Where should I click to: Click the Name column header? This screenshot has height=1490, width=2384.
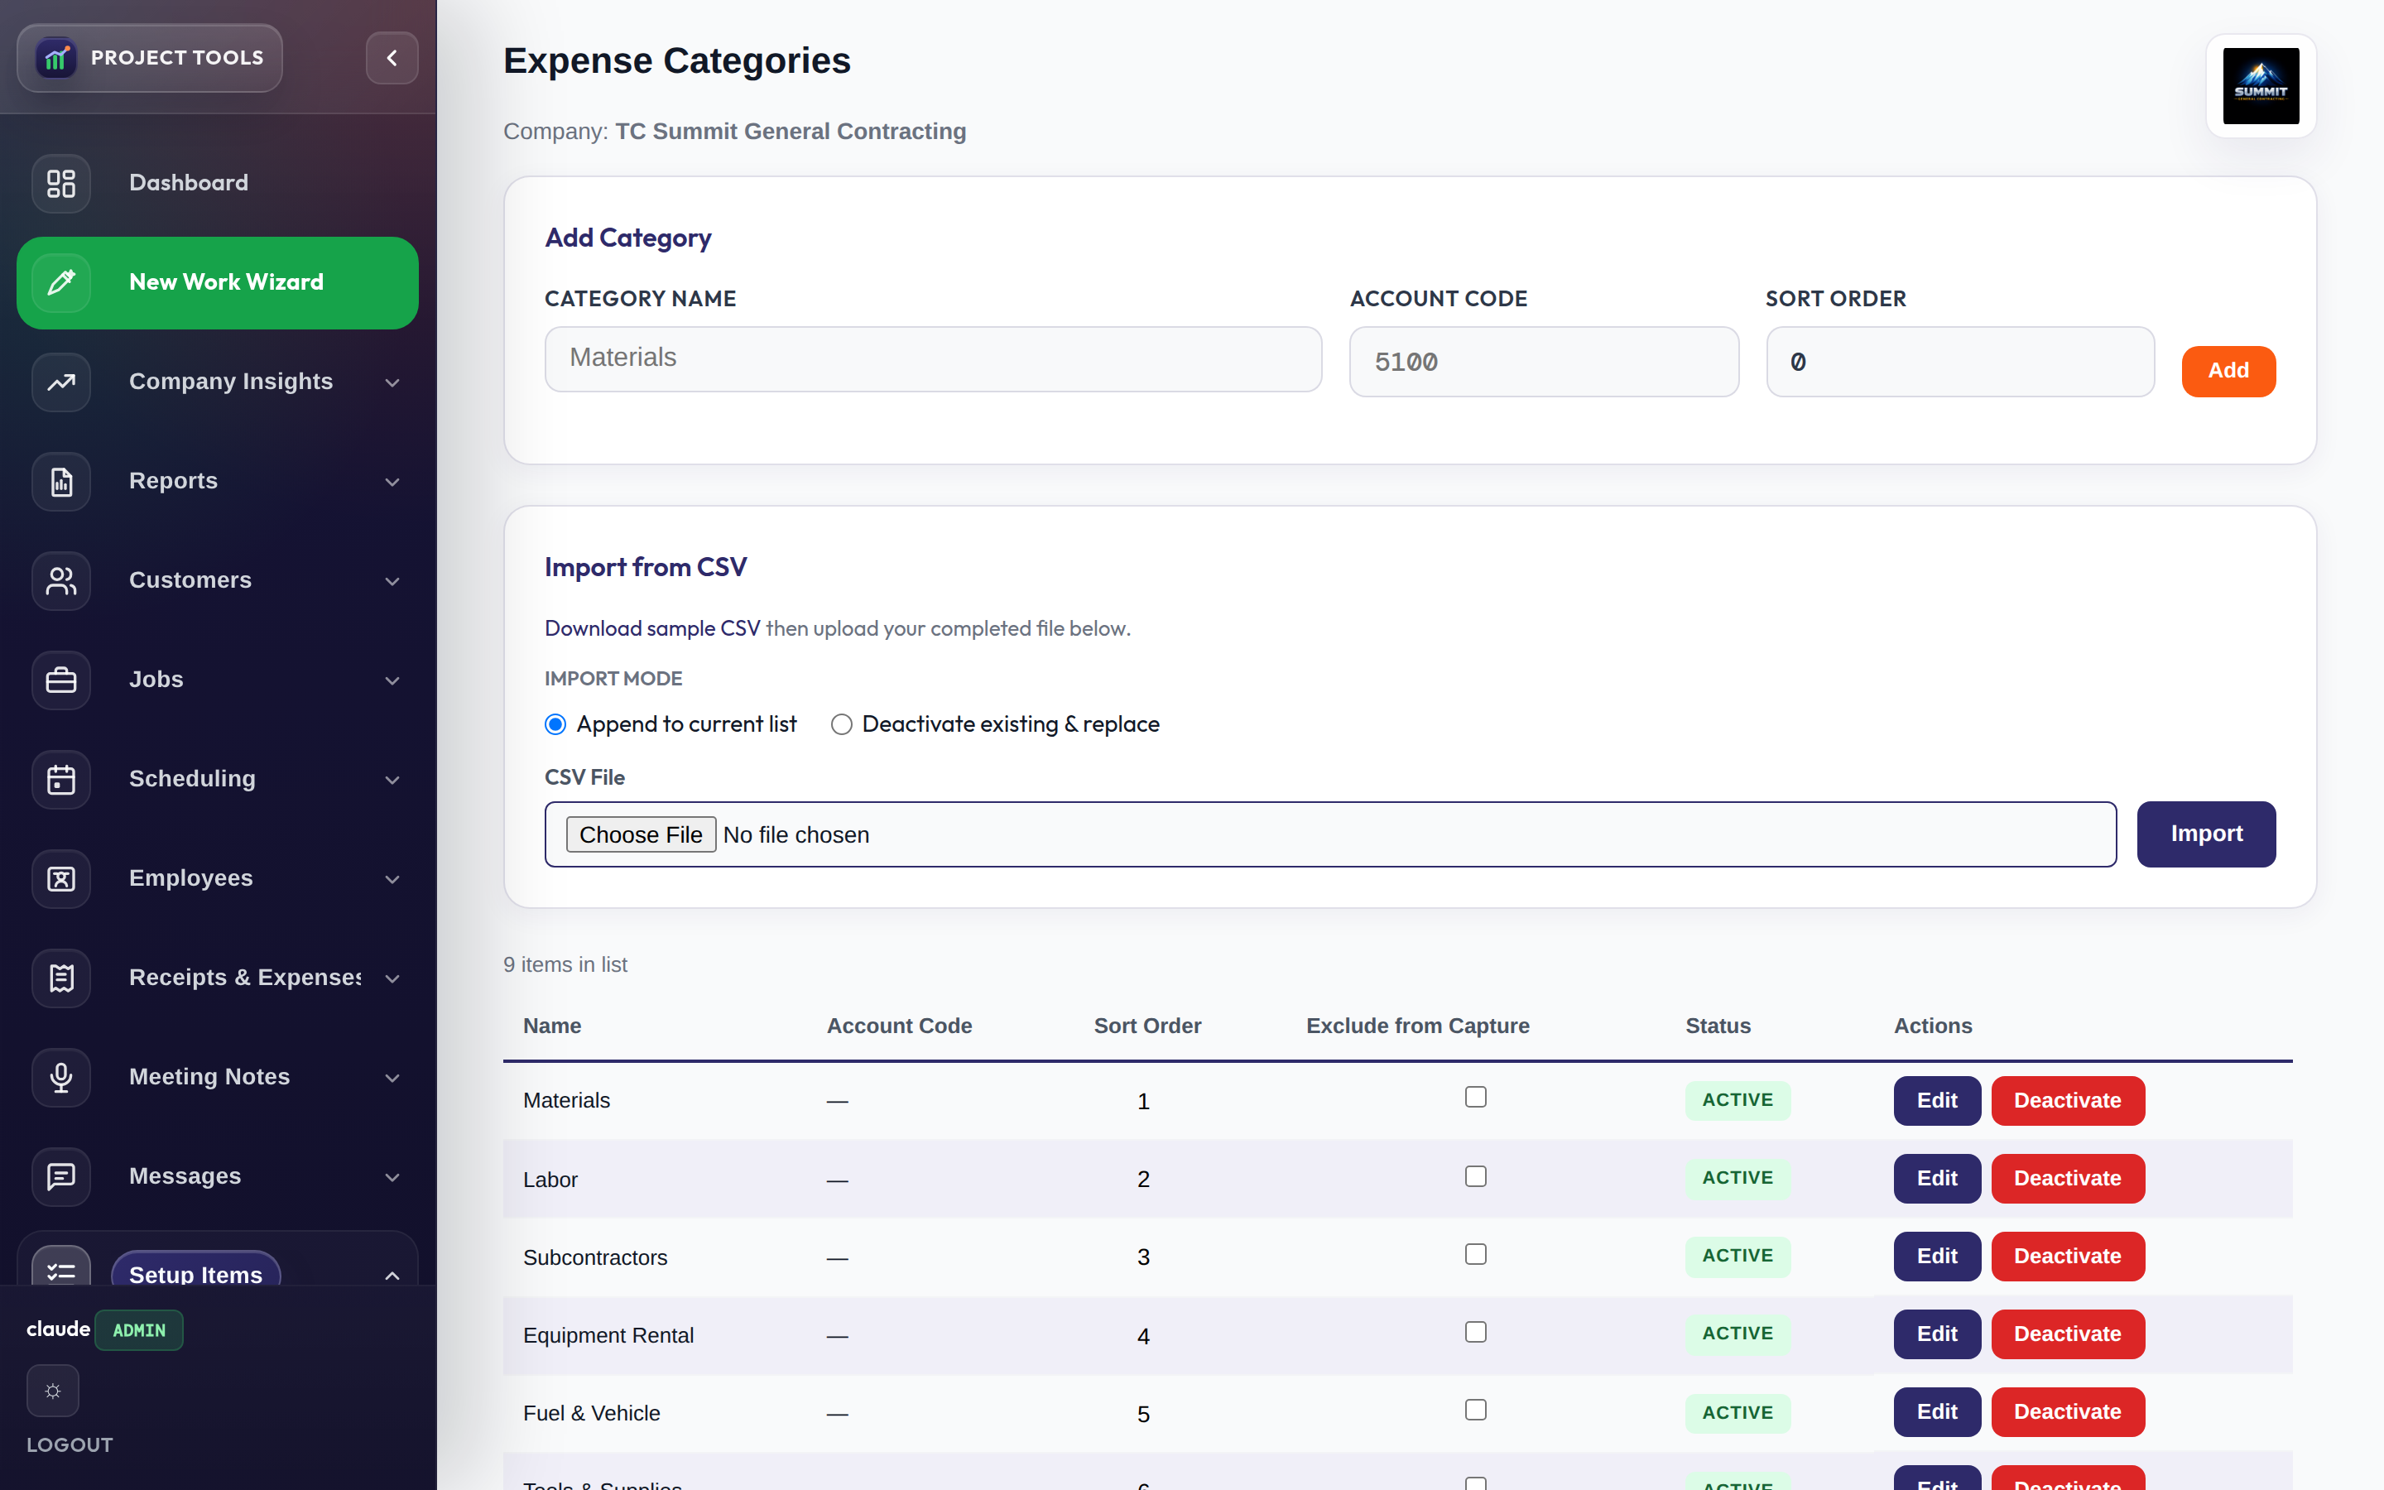pyautogui.click(x=551, y=1026)
